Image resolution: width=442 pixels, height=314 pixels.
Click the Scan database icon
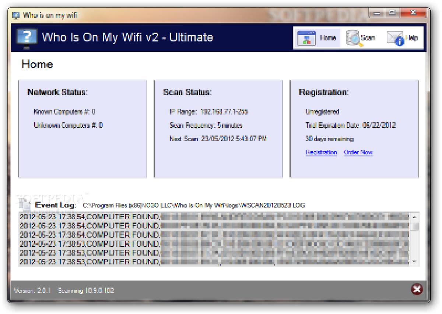click(x=352, y=37)
